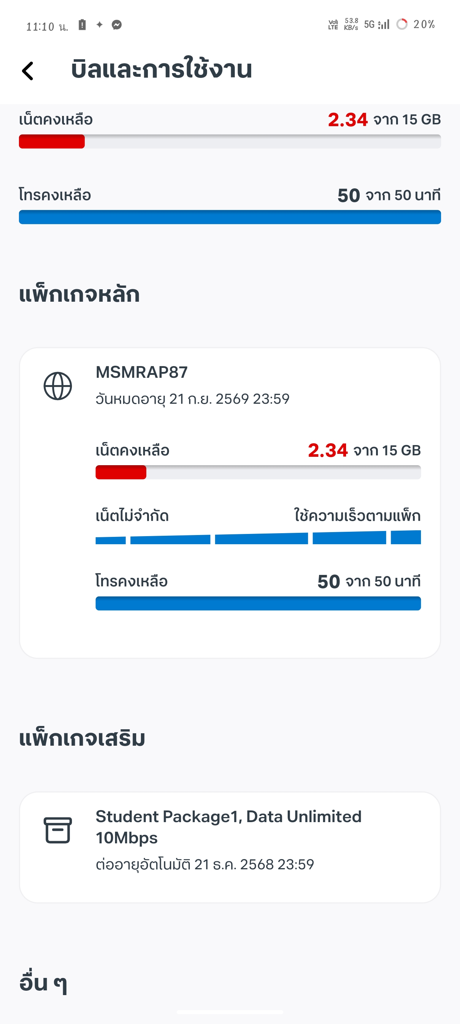The image size is (460, 1024).
Task: Tap the บิลและการใช้งาน page title
Action: [x=161, y=69]
